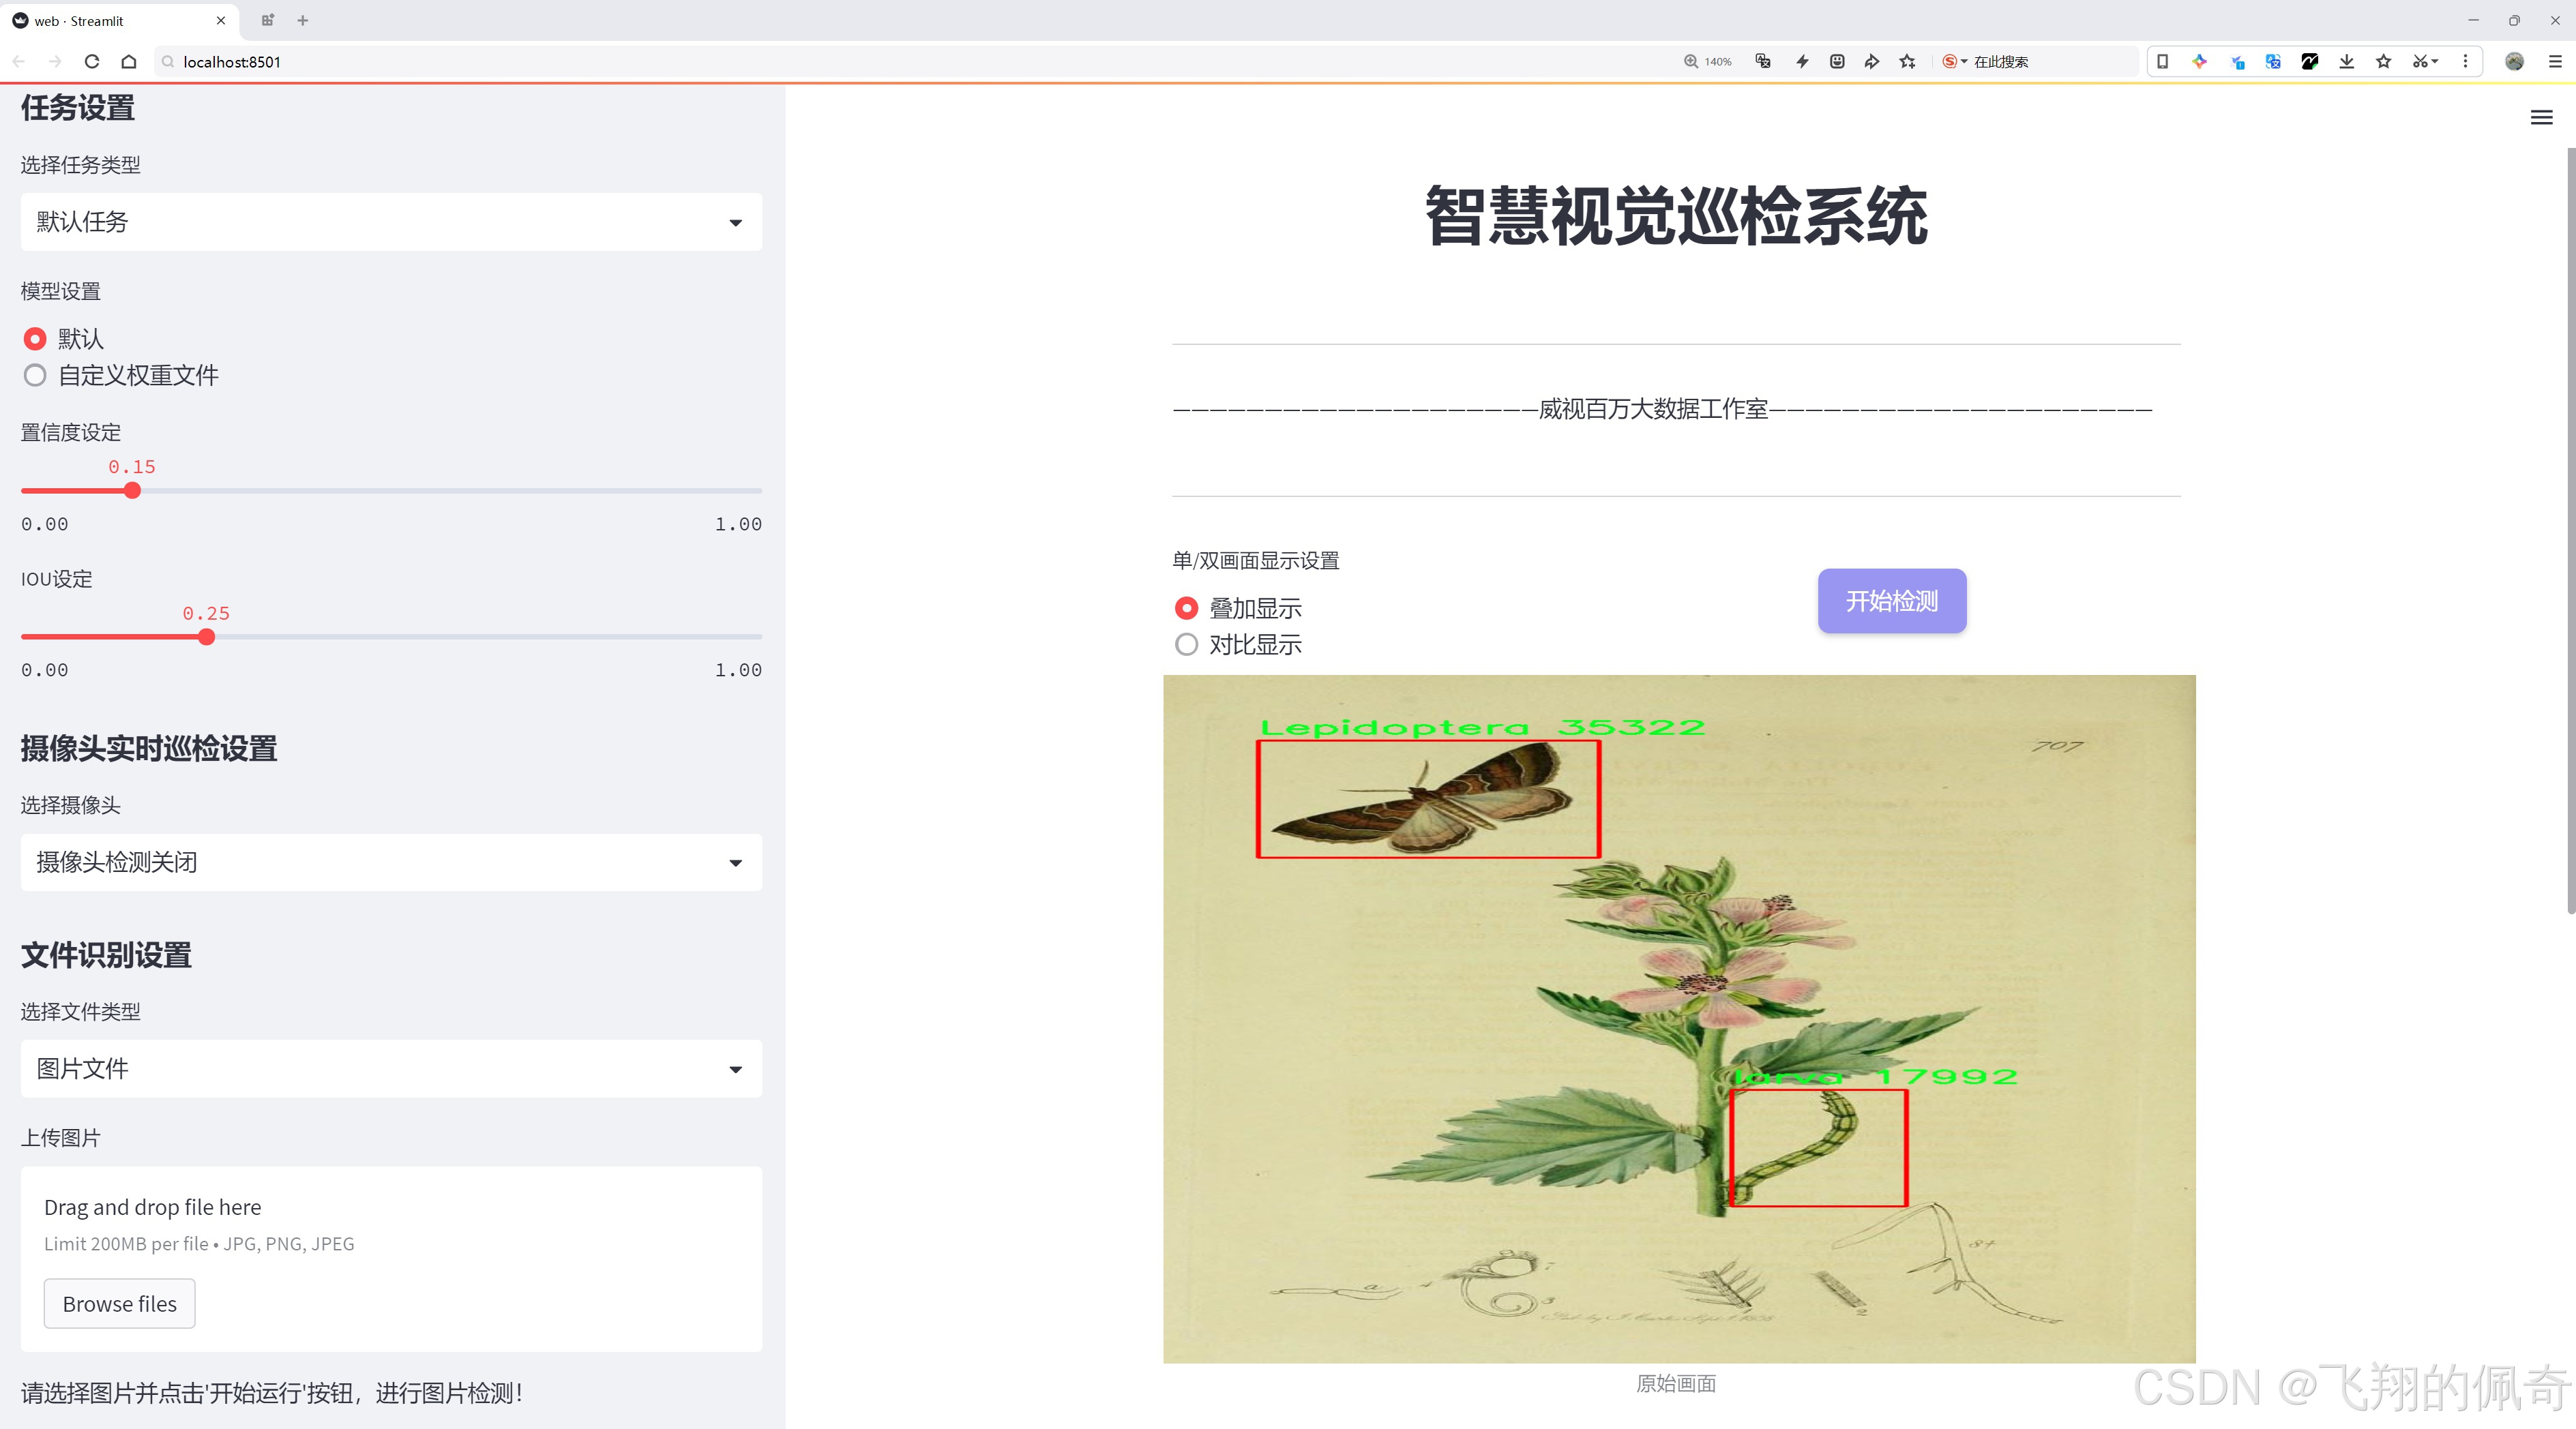Viewport: 2576px width, 1429px height.
Task: Open the Sogou search engine selector
Action: [x=1955, y=62]
